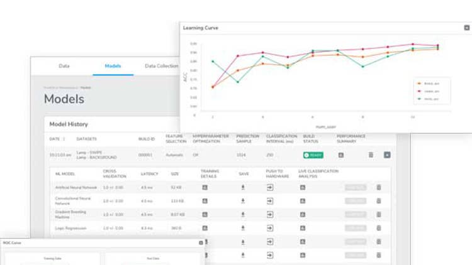This screenshot has width=472, height=265.
Task: Switch to the Data tab
Action: 64,66
